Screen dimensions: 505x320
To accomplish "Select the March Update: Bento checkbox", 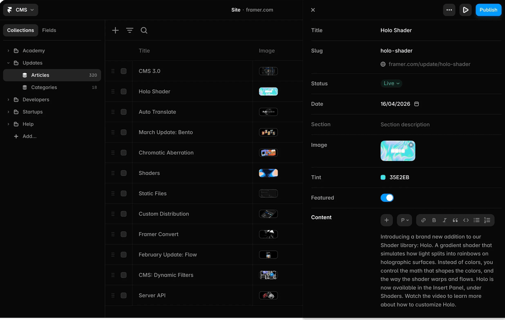I will tap(124, 132).
